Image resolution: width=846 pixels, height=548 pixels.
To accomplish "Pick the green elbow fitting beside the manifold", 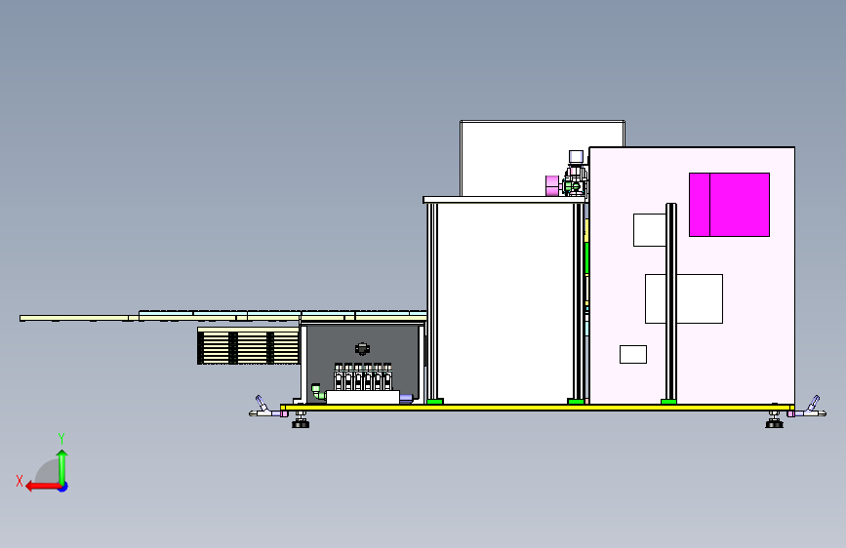I will click(318, 392).
